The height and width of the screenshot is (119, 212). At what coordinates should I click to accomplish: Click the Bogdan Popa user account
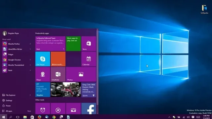[11, 33]
